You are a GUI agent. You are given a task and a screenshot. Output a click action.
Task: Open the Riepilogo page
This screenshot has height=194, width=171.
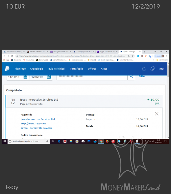click(20, 69)
